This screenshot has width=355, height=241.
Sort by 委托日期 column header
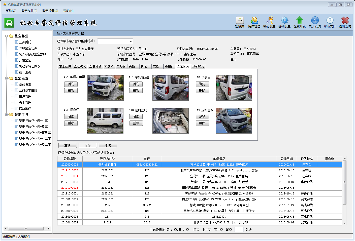(x=286, y=159)
